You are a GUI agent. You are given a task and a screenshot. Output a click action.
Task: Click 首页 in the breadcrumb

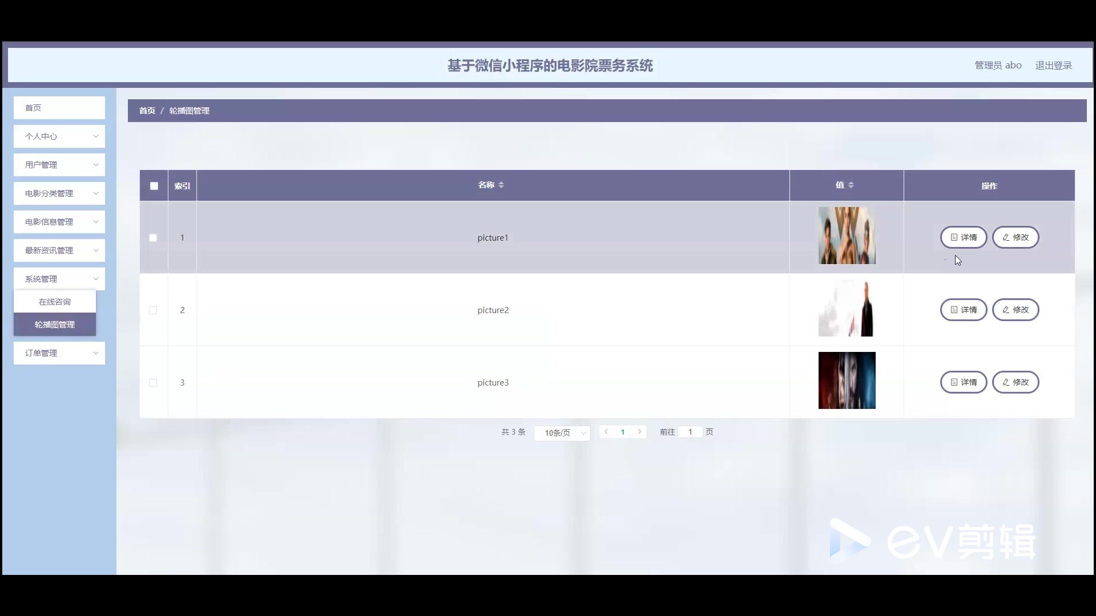click(x=147, y=111)
